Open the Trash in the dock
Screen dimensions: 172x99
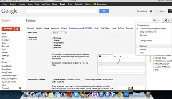[x=148, y=95]
